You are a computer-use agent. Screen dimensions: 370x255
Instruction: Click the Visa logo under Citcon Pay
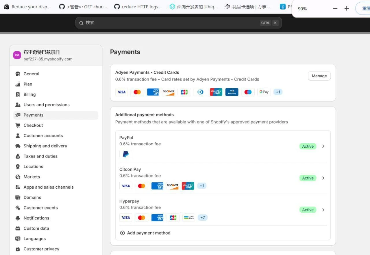coord(126,186)
